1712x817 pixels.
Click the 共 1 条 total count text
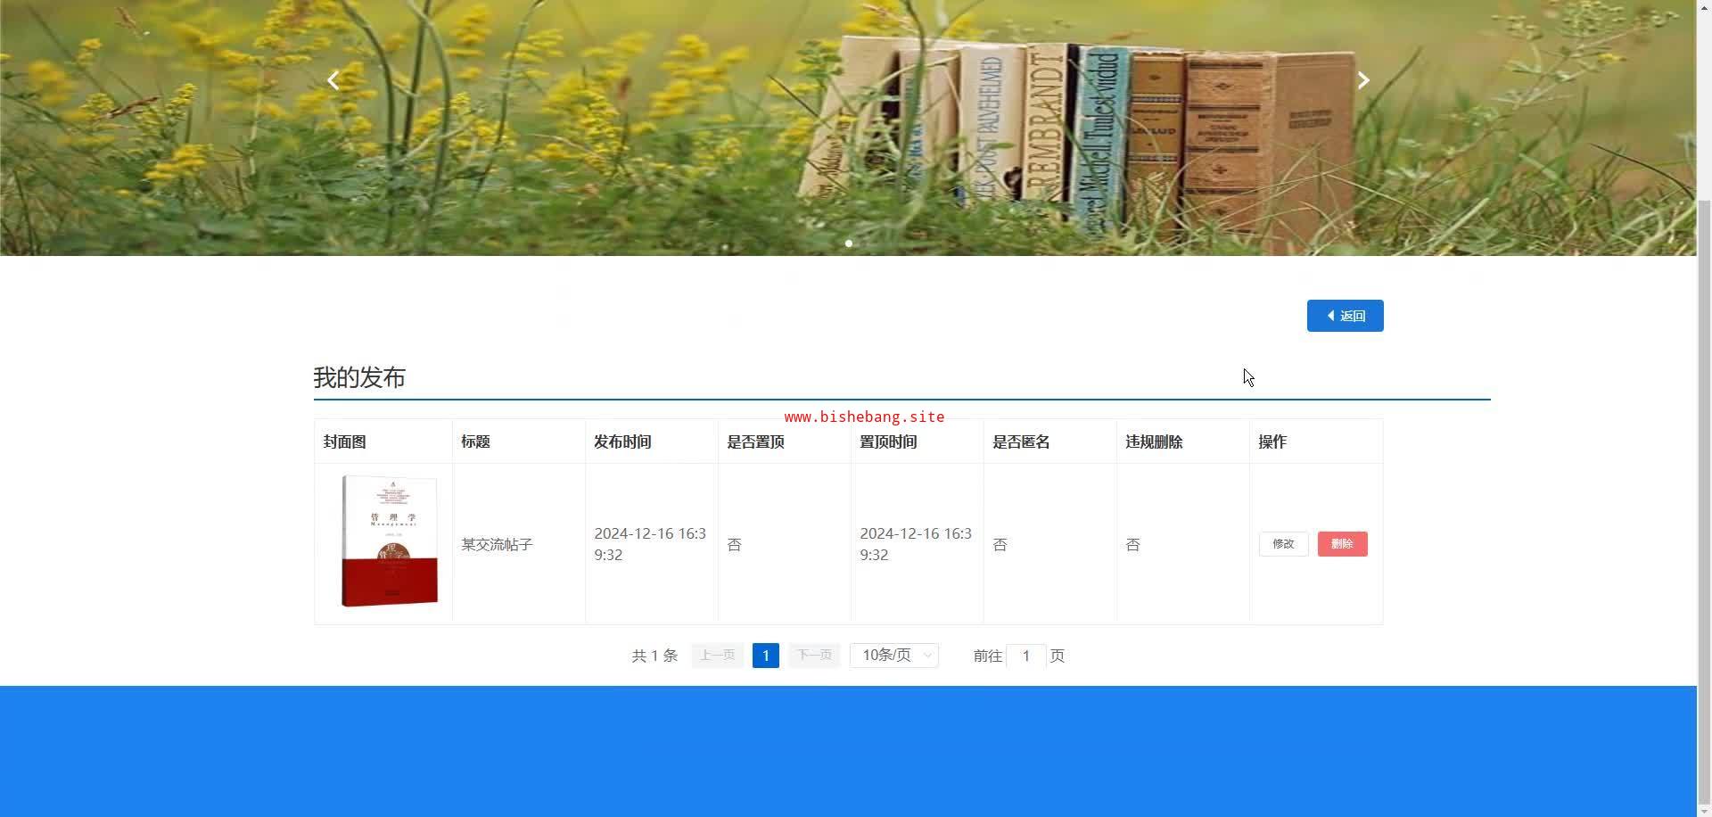[654, 656]
